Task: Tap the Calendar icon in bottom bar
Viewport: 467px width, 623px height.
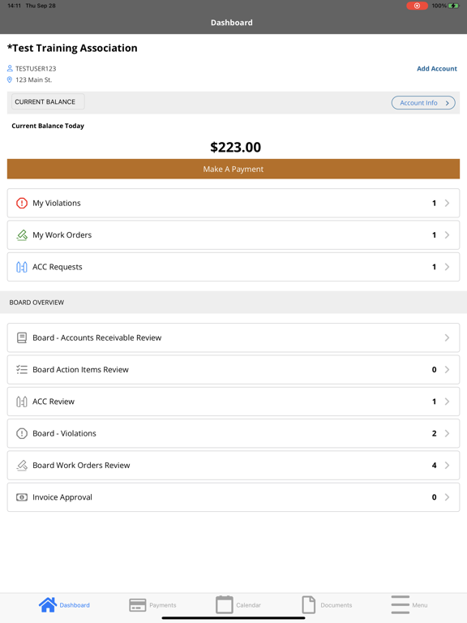Action: tap(225, 604)
